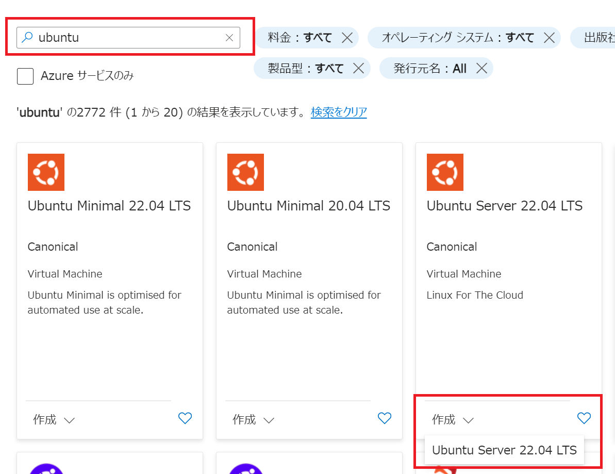Enable the Azure サービスのみ checkbox
The width and height of the screenshot is (615, 474).
25,76
